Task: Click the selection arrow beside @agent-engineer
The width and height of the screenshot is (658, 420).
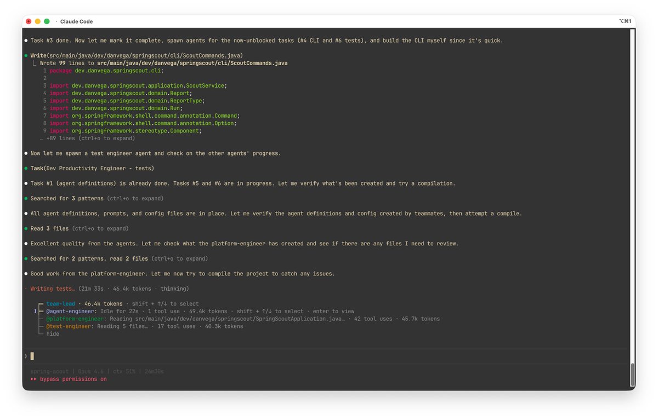Action: (x=35, y=311)
